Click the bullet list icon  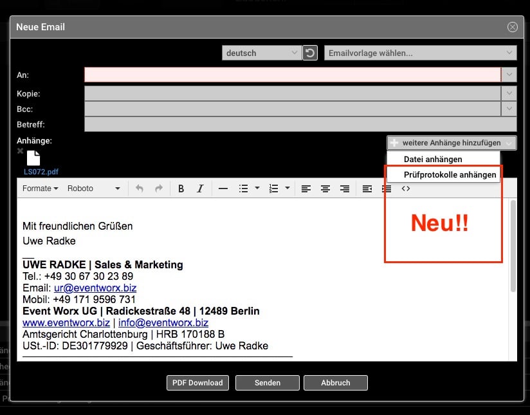tap(243, 189)
